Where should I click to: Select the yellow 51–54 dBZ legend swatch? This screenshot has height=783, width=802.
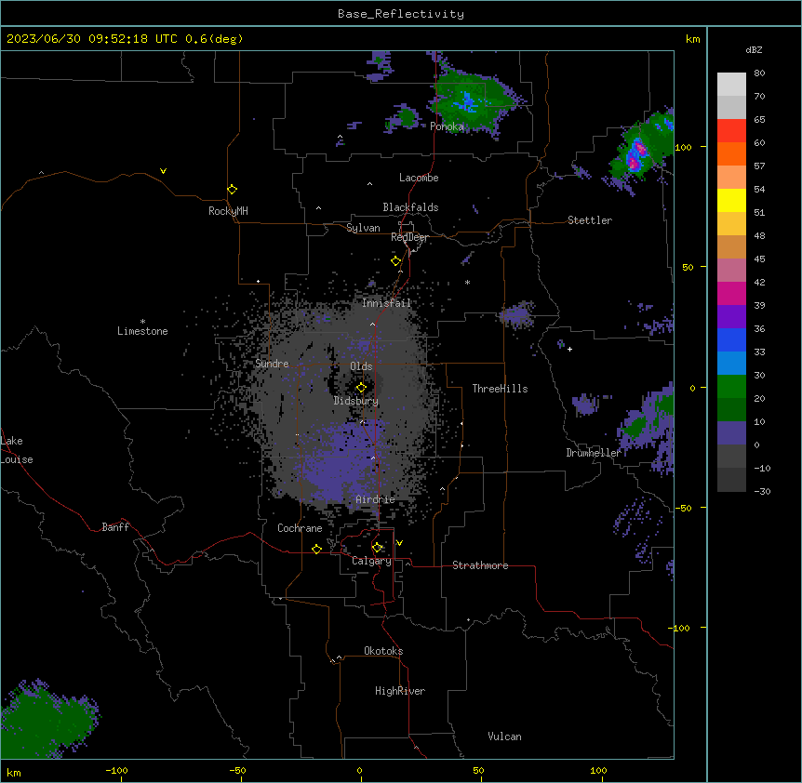731,200
